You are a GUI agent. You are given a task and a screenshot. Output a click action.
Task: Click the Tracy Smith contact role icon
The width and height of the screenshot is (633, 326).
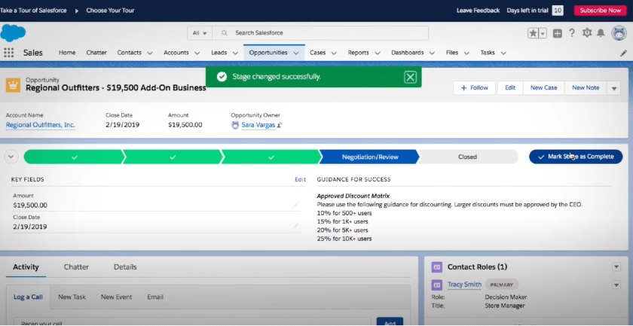point(437,285)
